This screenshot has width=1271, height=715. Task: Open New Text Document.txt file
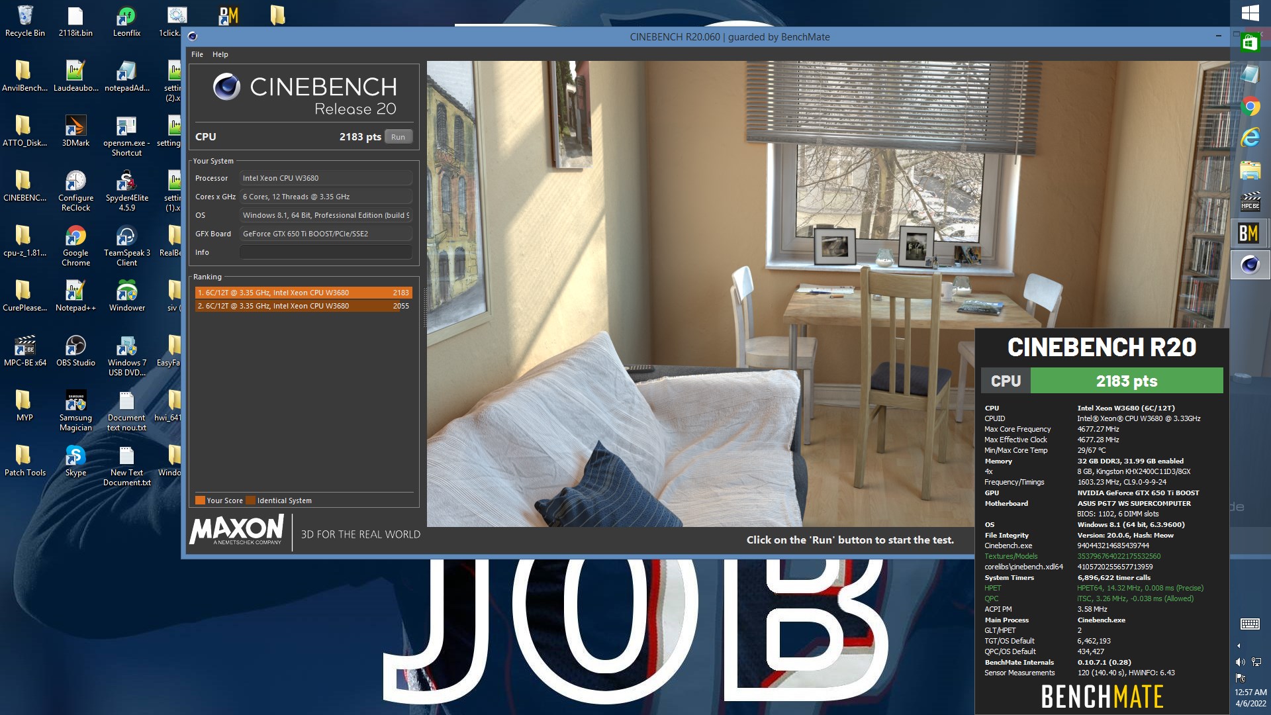pyautogui.click(x=126, y=465)
